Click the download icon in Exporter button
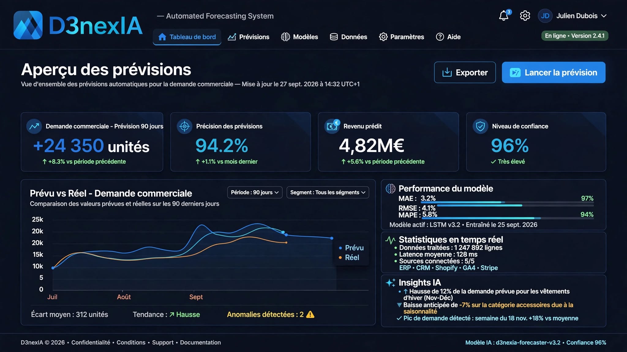Viewport: 627px width, 352px height. [x=447, y=72]
